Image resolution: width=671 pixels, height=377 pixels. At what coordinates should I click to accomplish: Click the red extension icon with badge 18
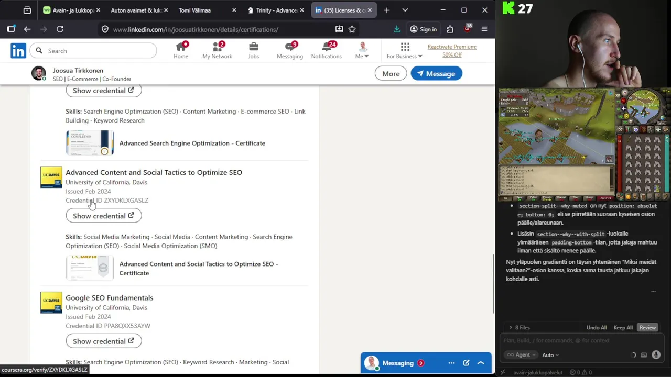(x=467, y=29)
